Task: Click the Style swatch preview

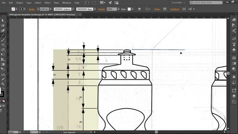Action: click(x=129, y=9)
